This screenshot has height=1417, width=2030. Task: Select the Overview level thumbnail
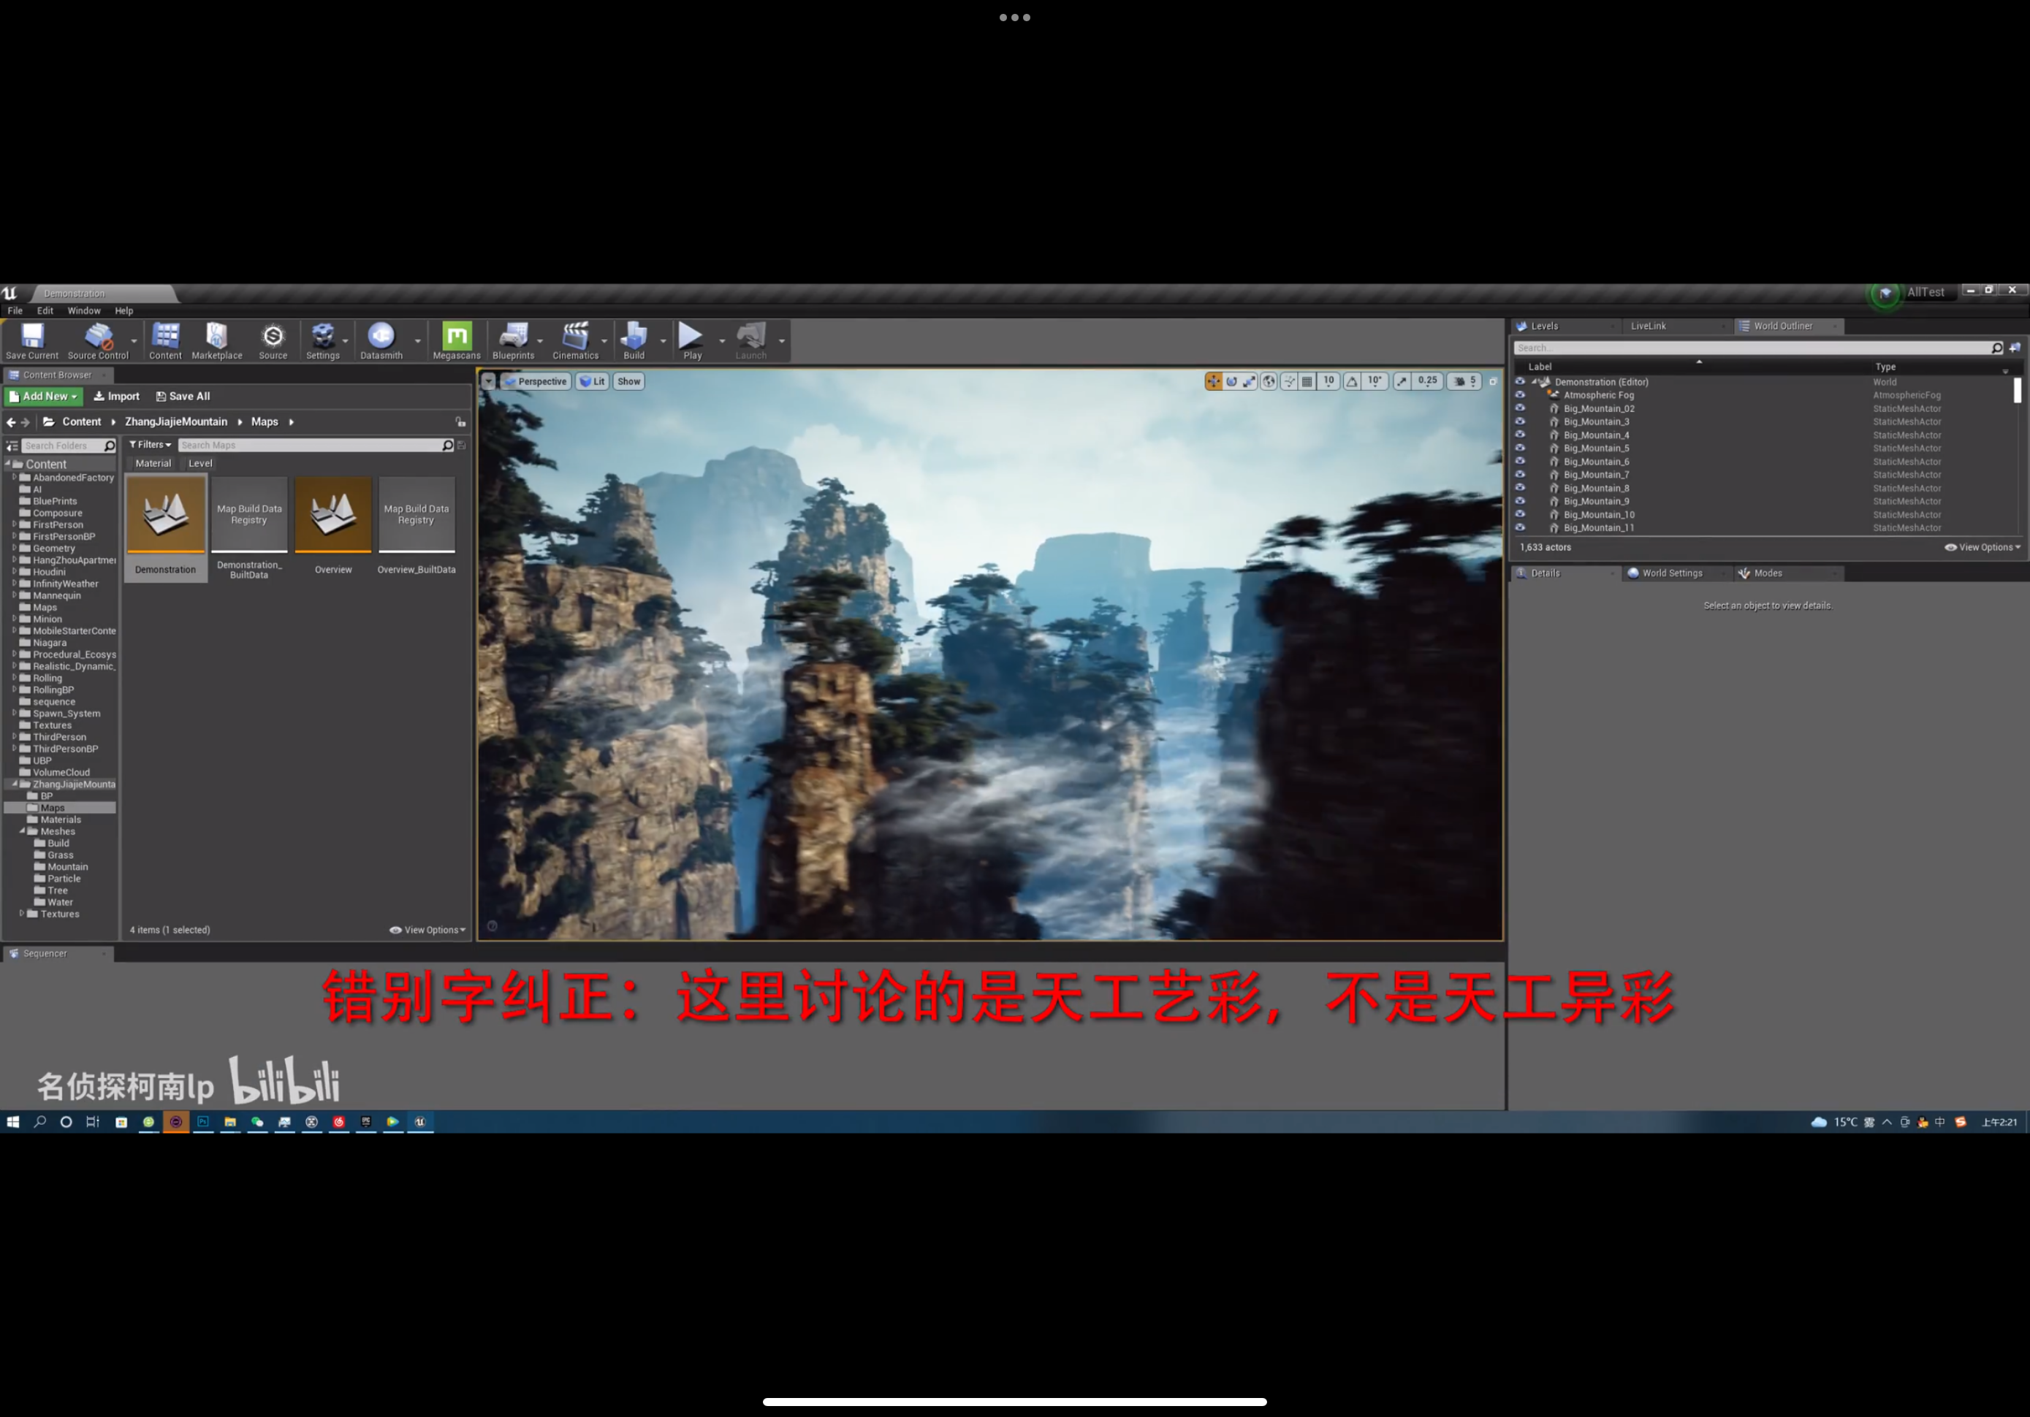coord(333,514)
